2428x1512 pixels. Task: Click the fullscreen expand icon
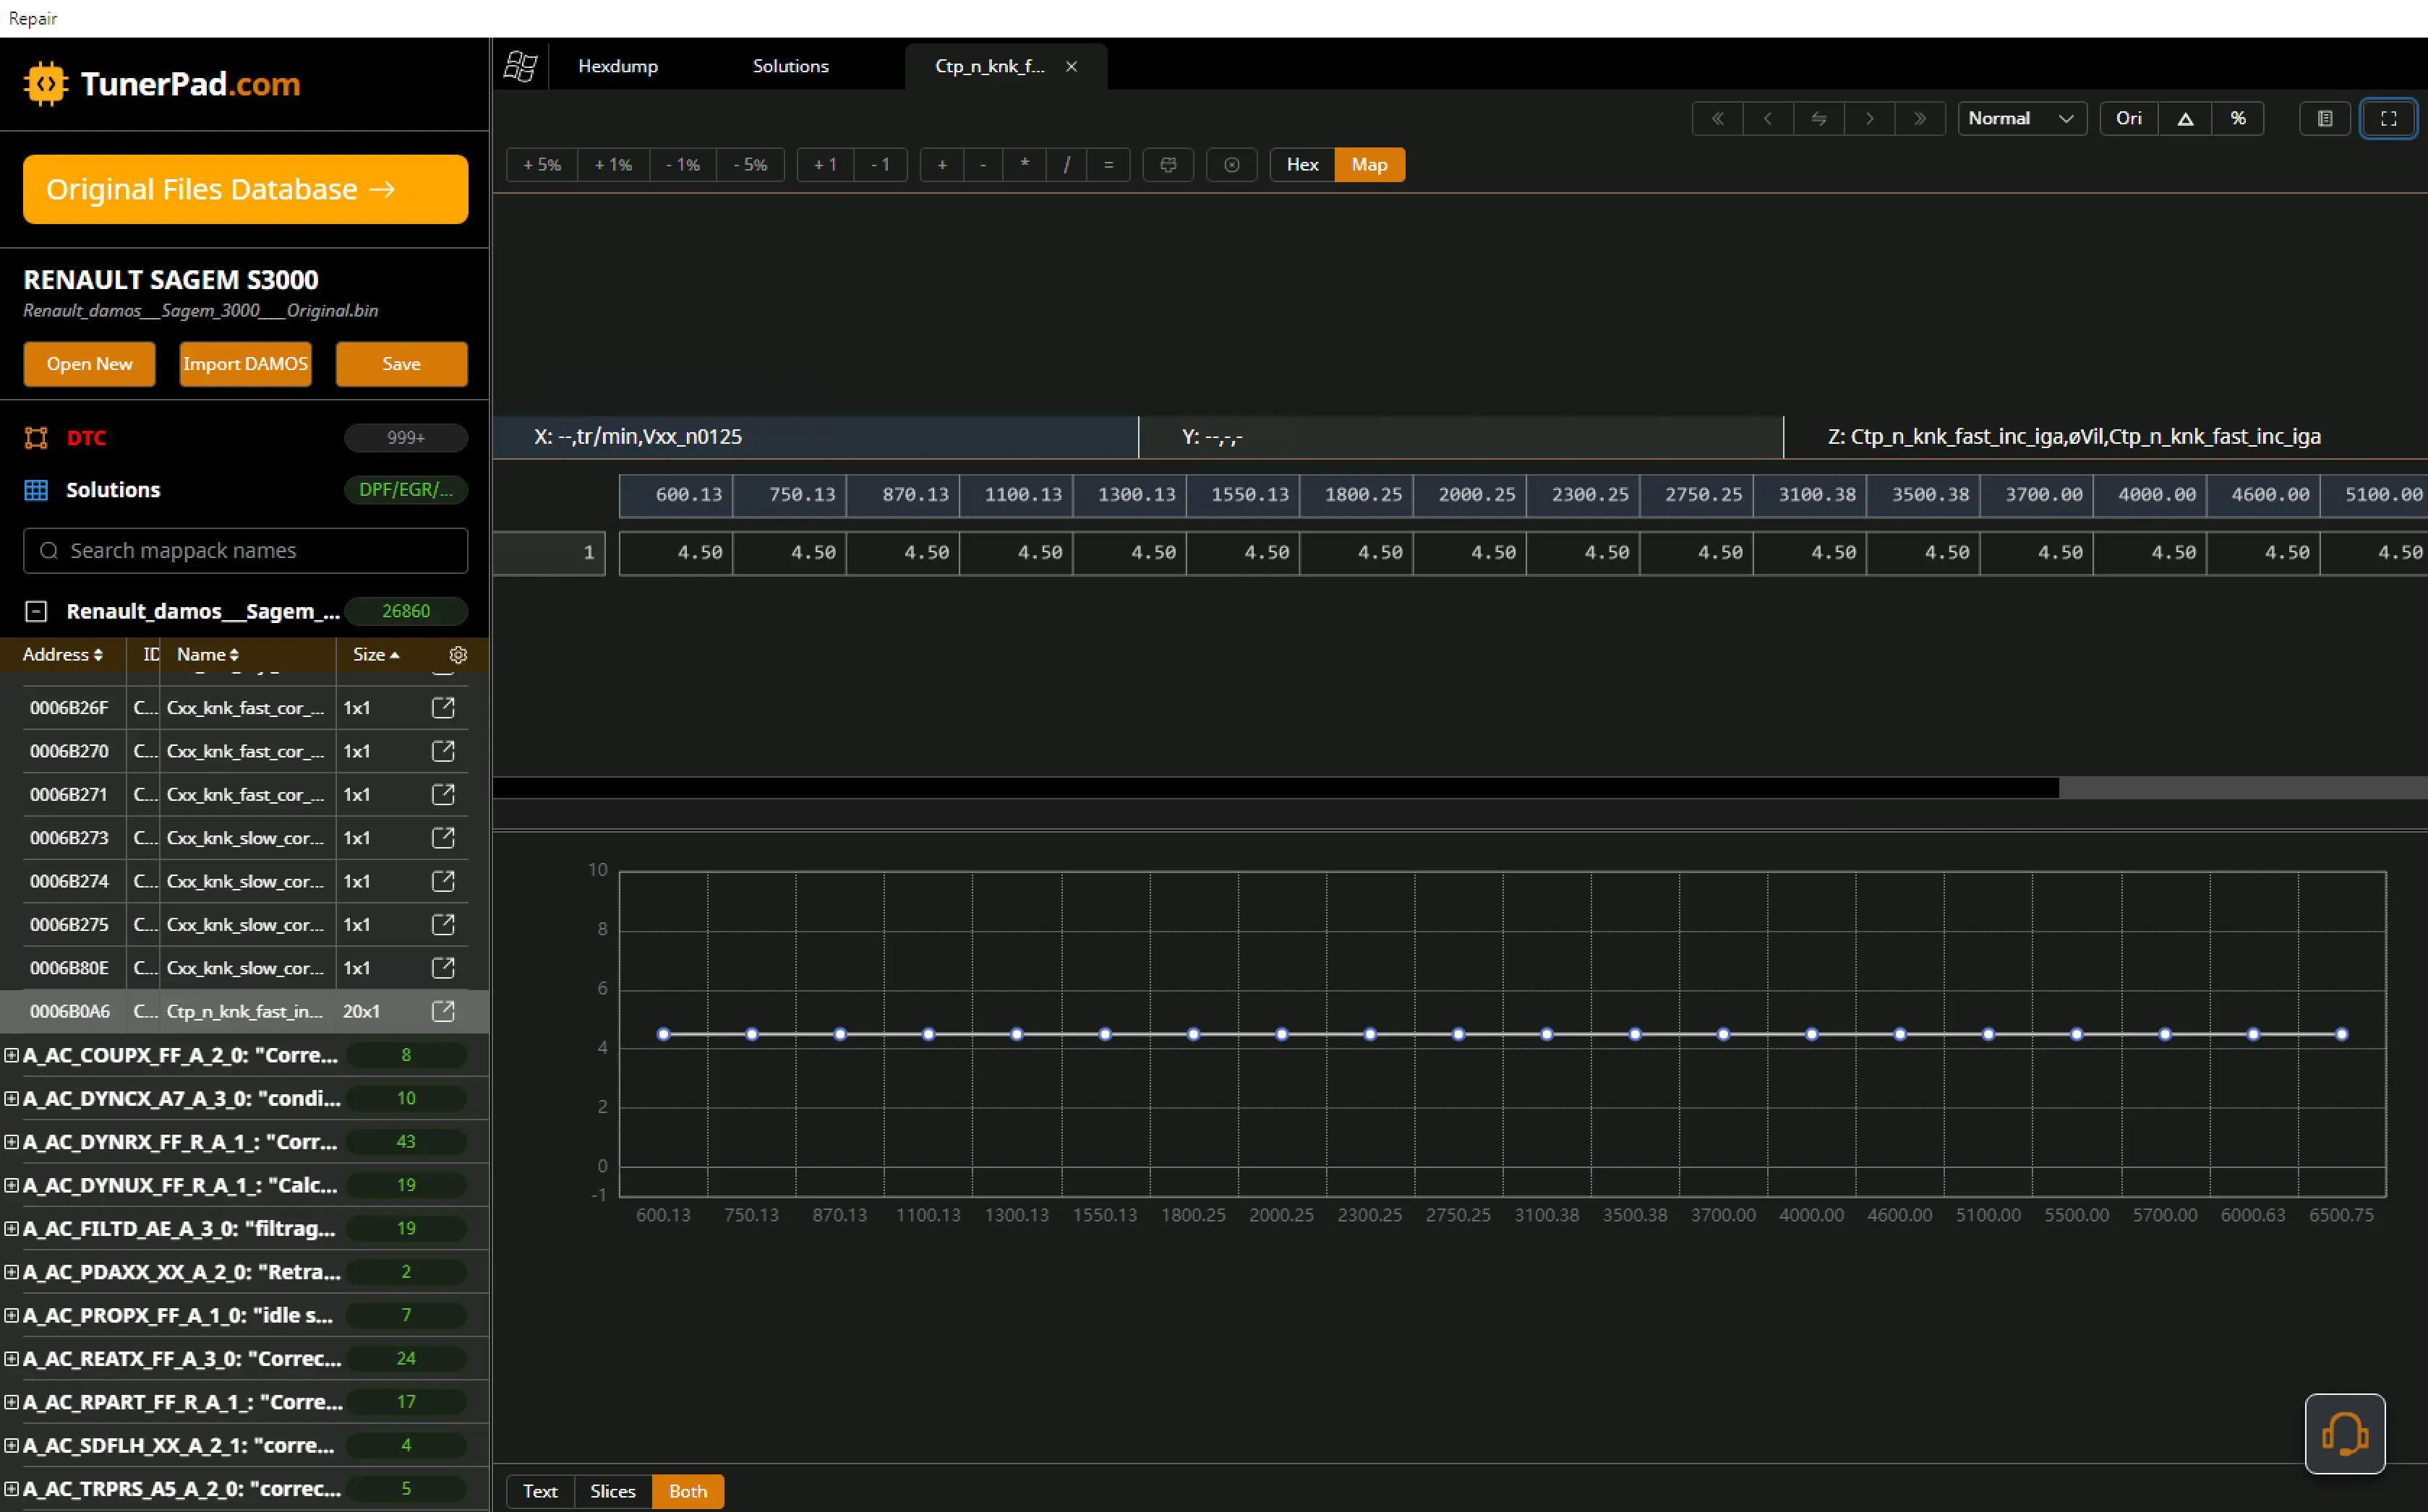pyautogui.click(x=2388, y=119)
